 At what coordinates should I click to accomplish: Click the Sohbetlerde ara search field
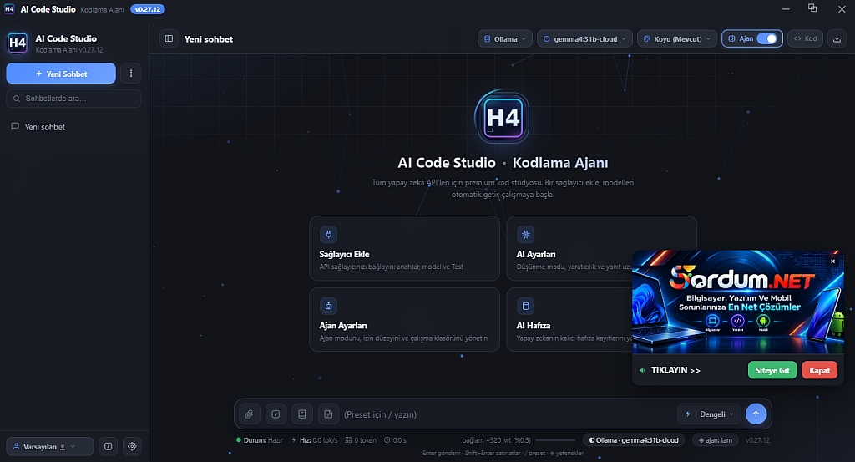coord(73,99)
